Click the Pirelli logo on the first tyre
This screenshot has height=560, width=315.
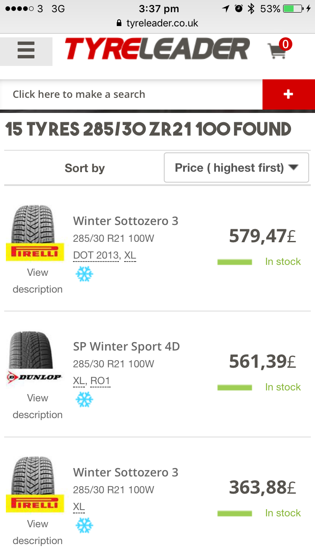[x=35, y=252]
